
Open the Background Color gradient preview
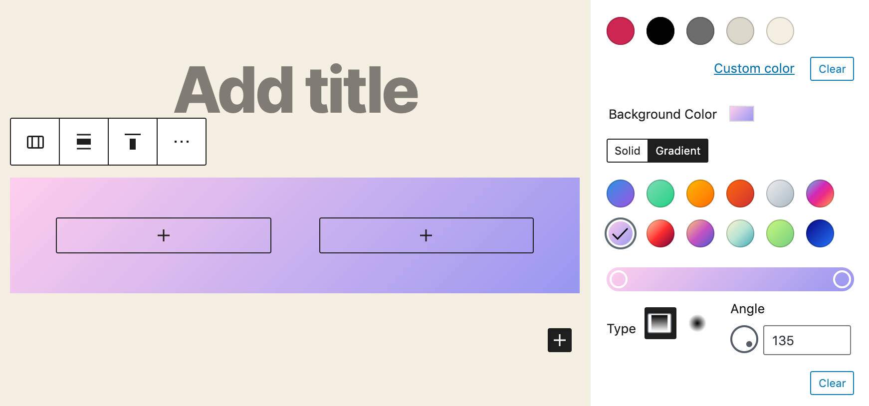pos(741,113)
